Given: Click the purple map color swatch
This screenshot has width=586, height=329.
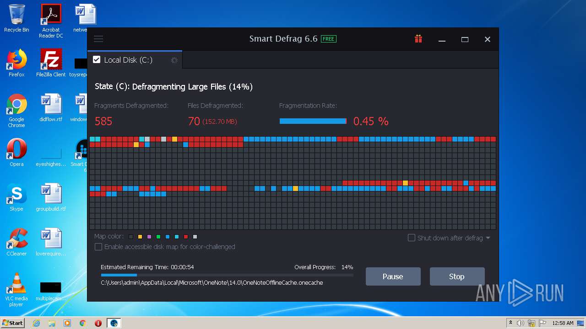Looking at the screenshot, I should click(x=149, y=237).
